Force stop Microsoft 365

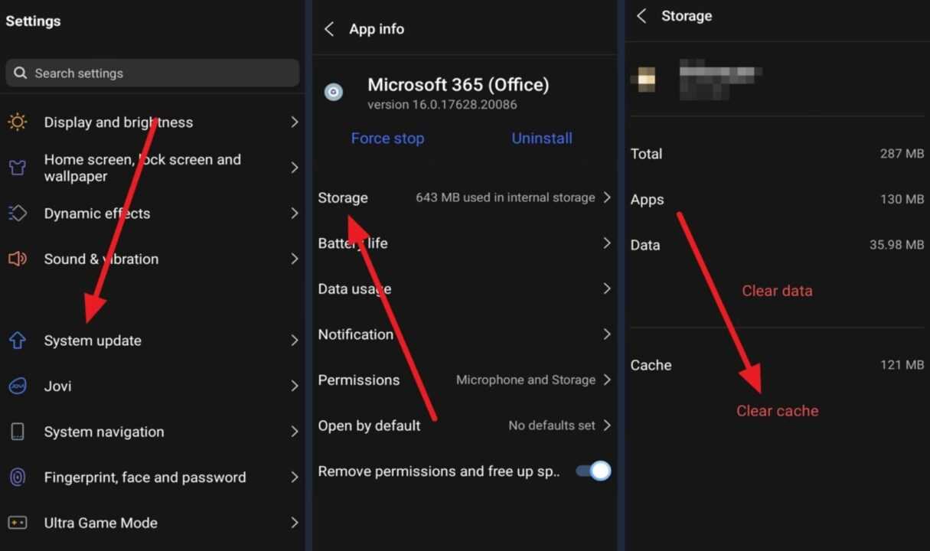(387, 139)
